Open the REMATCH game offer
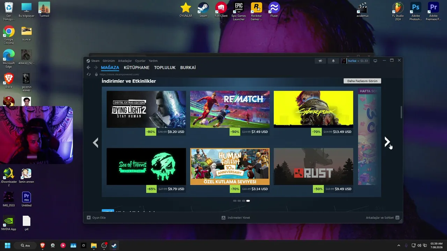 [x=230, y=114]
